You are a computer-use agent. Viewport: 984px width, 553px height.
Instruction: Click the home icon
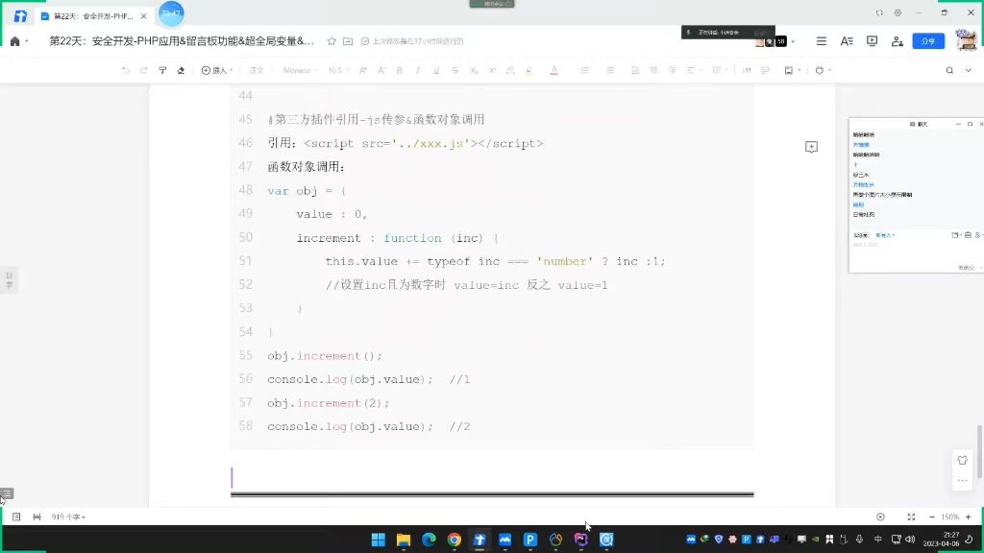[15, 40]
